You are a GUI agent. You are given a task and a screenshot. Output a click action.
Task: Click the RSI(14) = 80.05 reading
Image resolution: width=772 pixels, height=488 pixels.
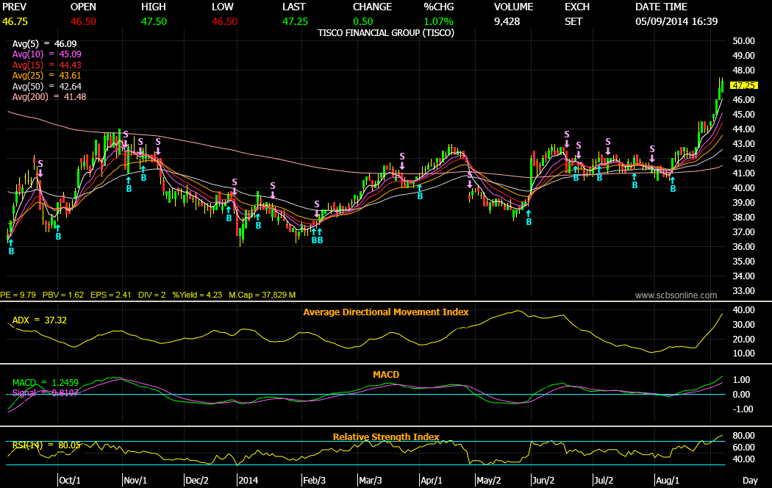[x=46, y=445]
